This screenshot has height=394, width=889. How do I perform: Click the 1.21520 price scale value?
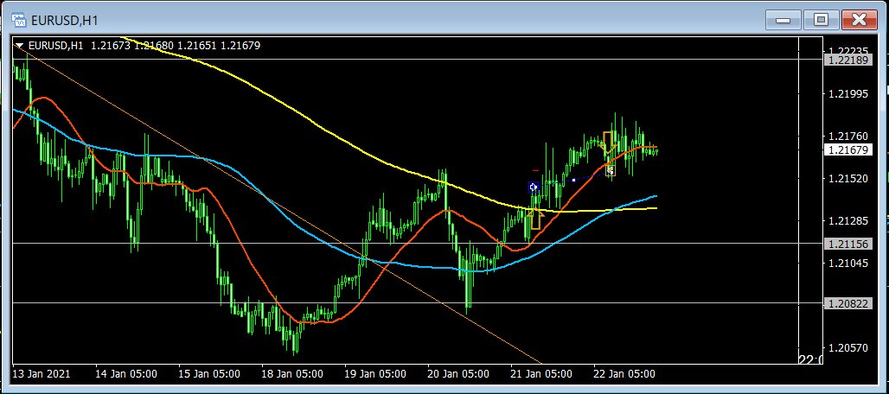pyautogui.click(x=848, y=178)
